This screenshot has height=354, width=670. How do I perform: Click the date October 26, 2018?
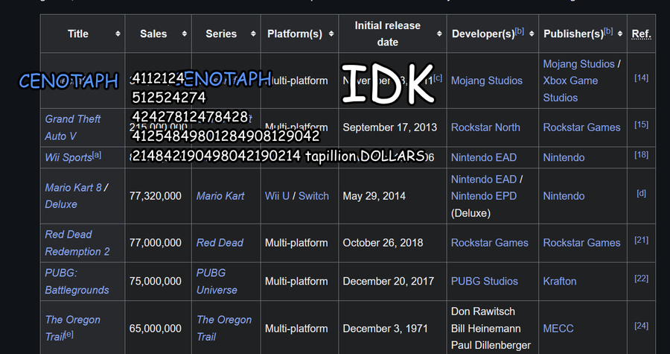click(x=383, y=243)
